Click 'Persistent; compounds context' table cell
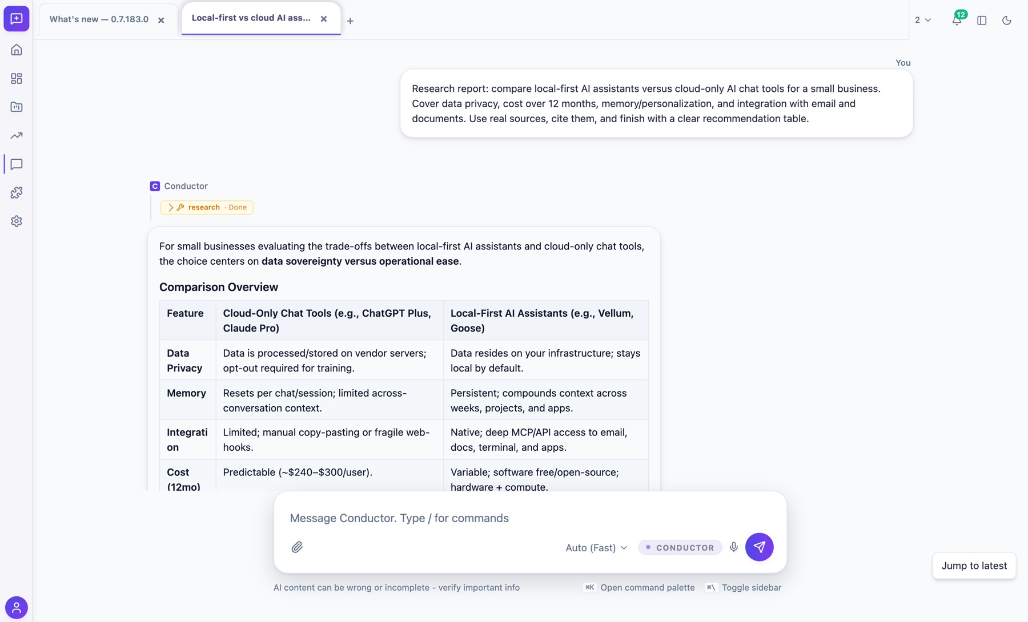The image size is (1028, 622). tap(546, 401)
